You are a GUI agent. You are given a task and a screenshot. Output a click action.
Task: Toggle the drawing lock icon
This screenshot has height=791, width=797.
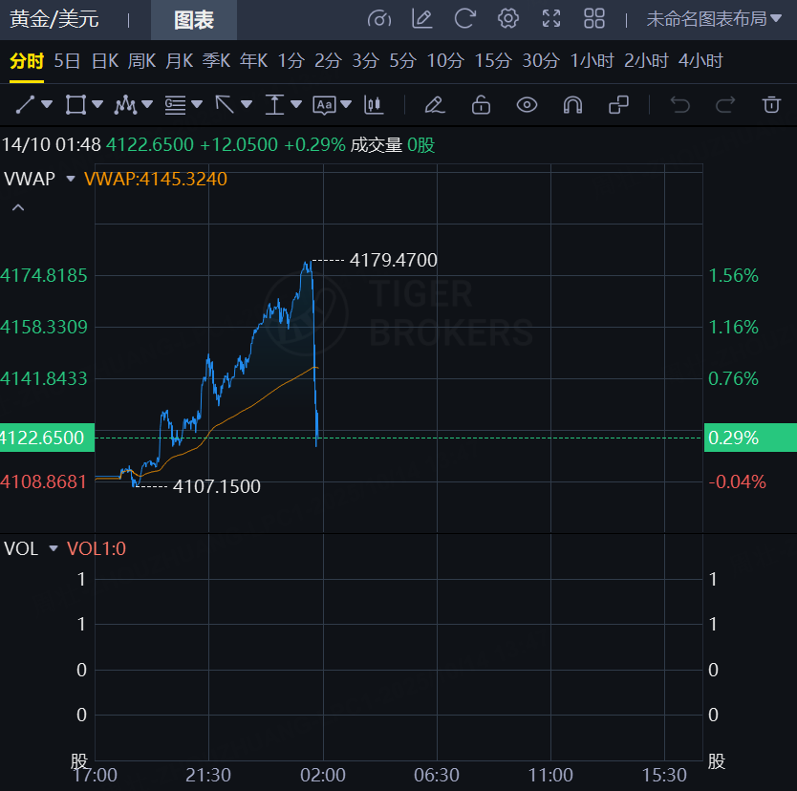point(481,104)
